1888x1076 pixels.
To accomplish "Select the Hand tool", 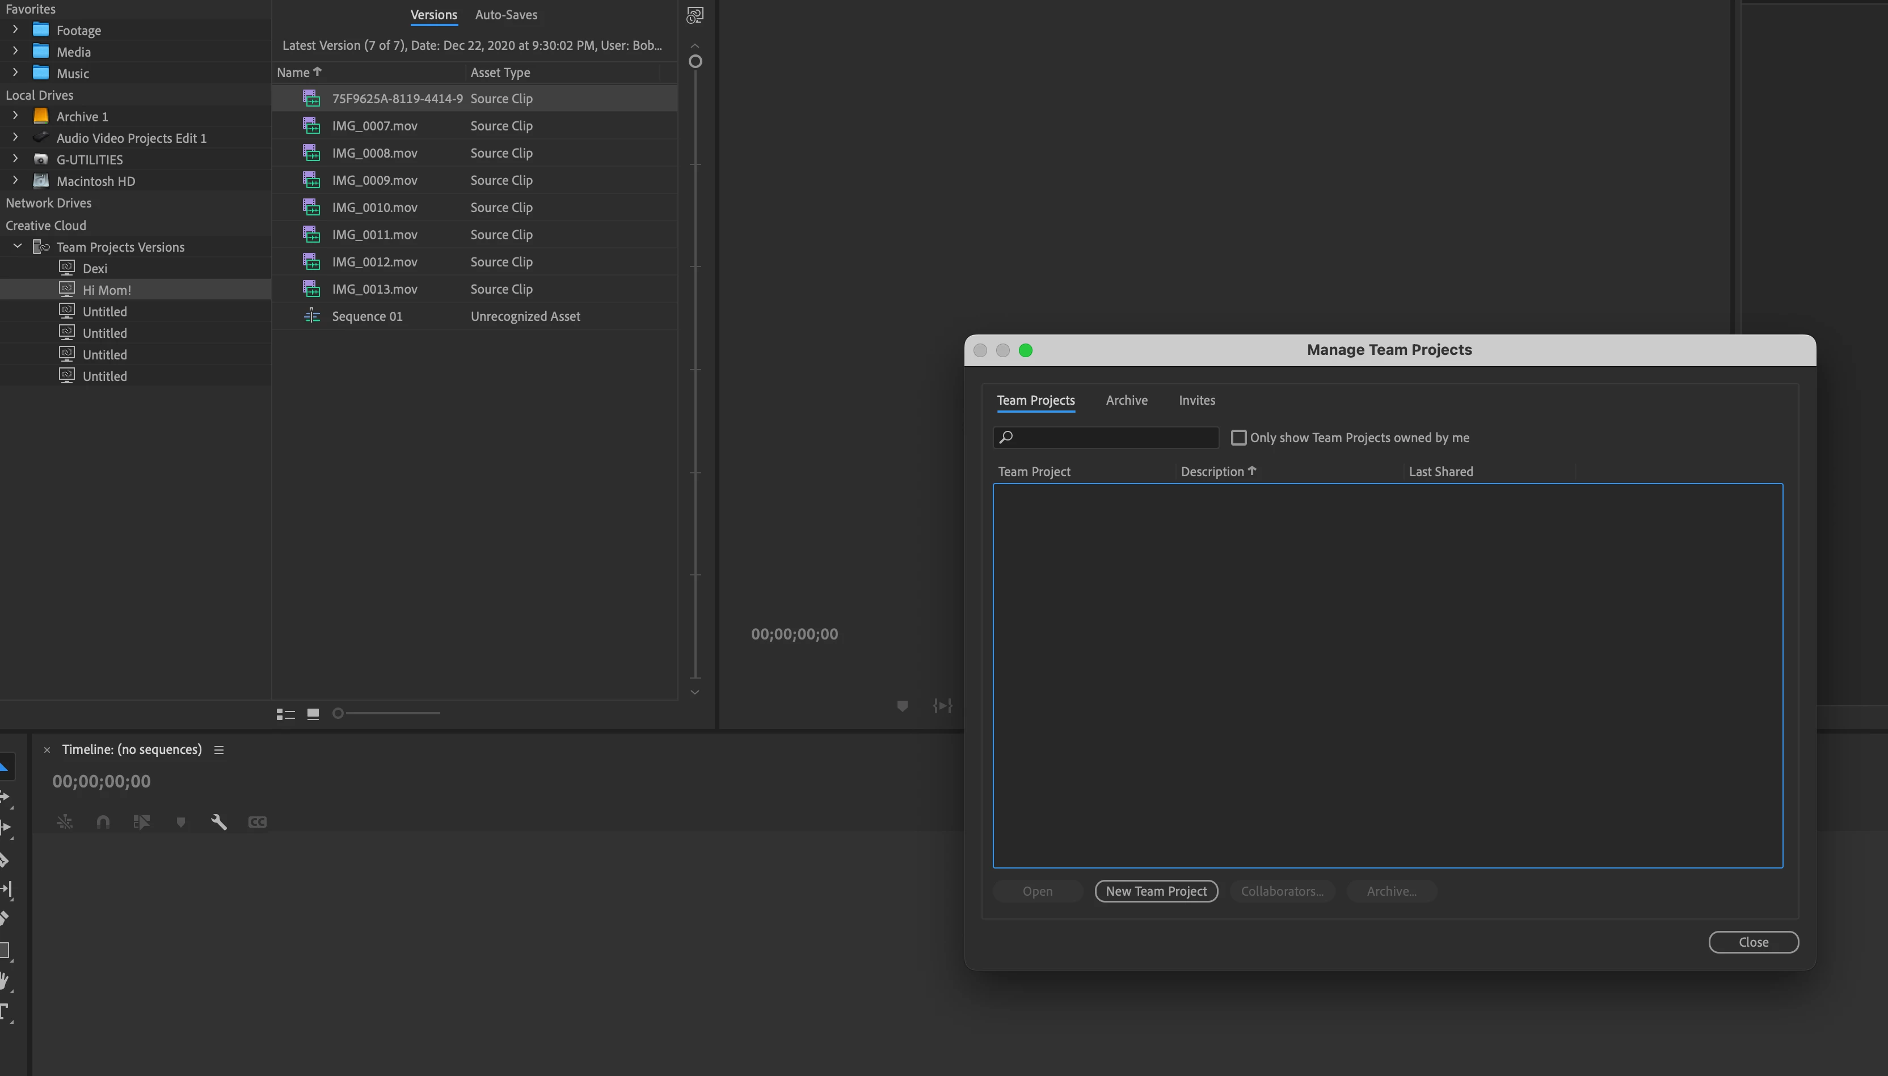I will [5, 981].
